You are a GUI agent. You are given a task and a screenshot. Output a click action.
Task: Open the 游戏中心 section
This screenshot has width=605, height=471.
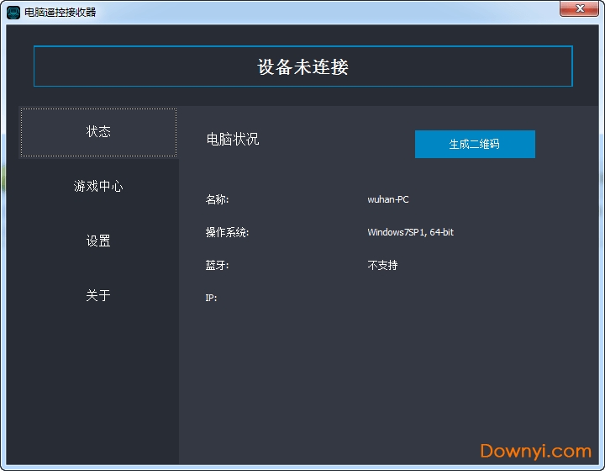(x=98, y=187)
